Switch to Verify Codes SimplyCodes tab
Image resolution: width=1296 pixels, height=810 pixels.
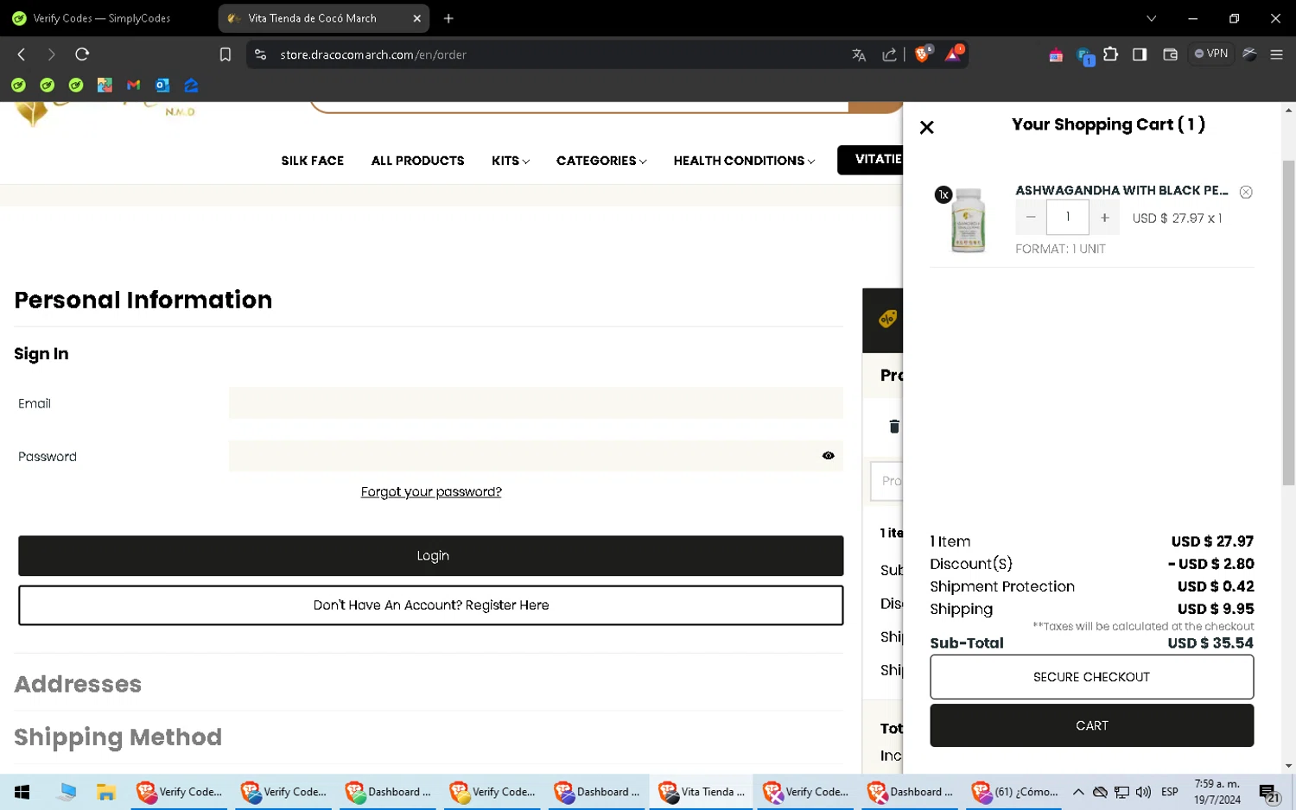tap(101, 18)
